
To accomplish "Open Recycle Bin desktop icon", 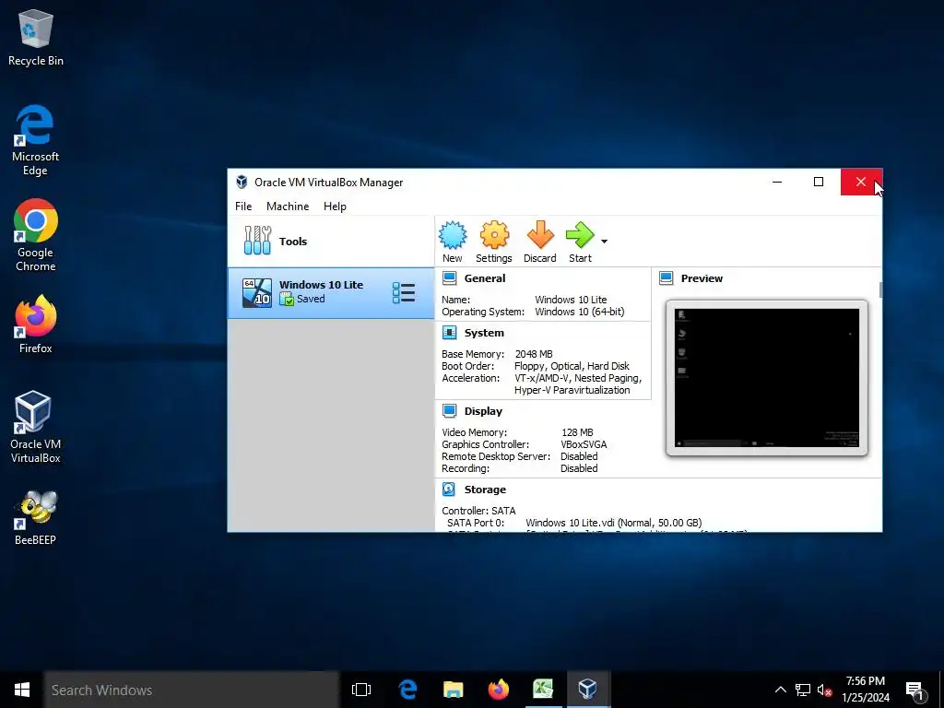I will point(36,37).
